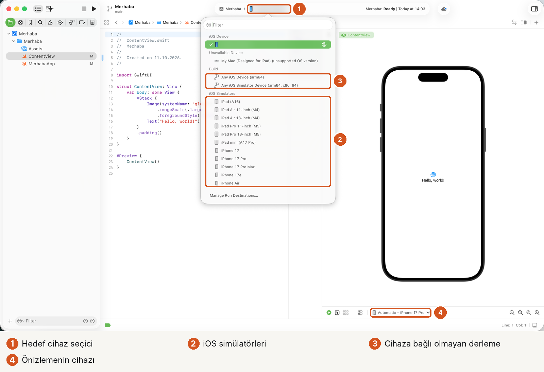The width and height of the screenshot is (544, 372).
Task: Open the Report navigator
Action: pyautogui.click(x=92, y=22)
